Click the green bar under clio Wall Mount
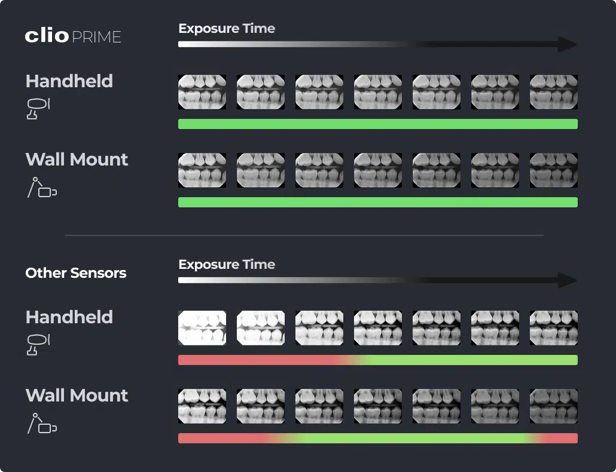Viewport: 616px width, 472px height. point(377,203)
